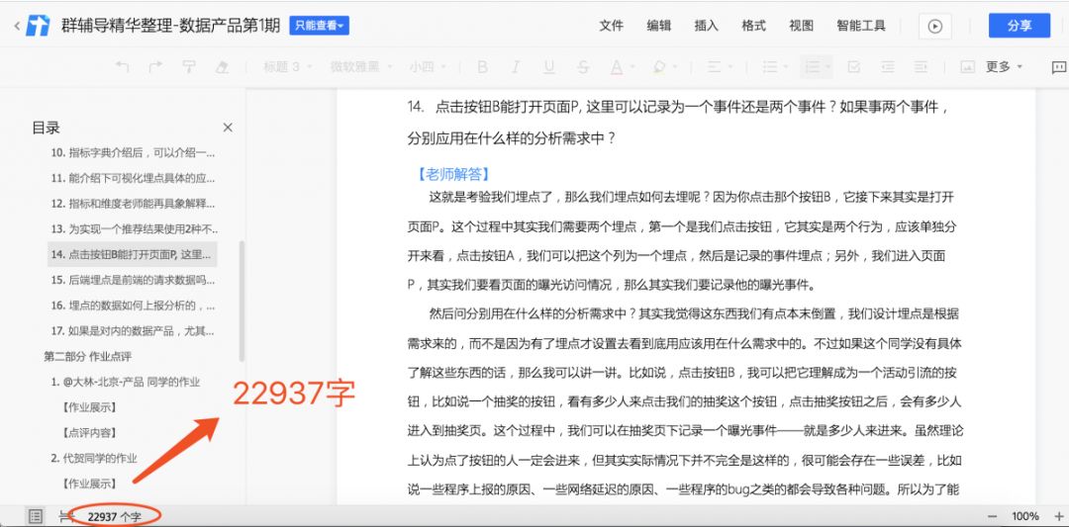Open the 只能查看 permission dropdown
Viewport: 1069px width, 527px height.
pyautogui.click(x=319, y=26)
